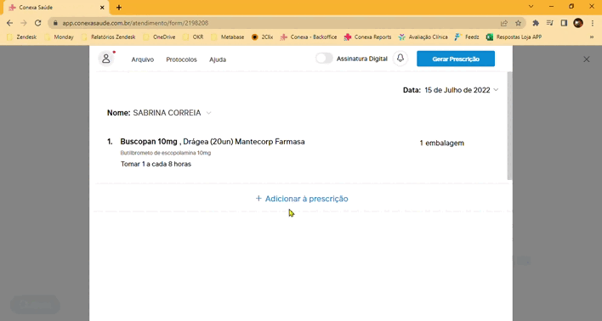
Task: Open notifications bell icon
Action: [400, 59]
